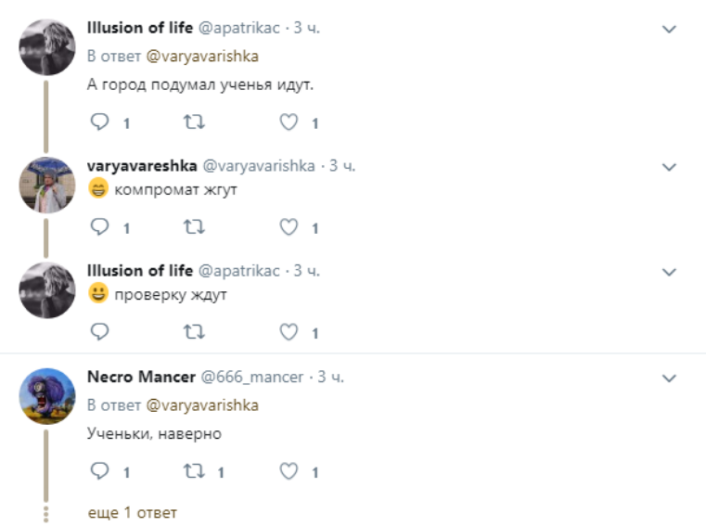Image resolution: width=706 pixels, height=526 pixels.
Task: Expand the options chevron on Necro Mancer's tweet
Action: pyautogui.click(x=669, y=378)
